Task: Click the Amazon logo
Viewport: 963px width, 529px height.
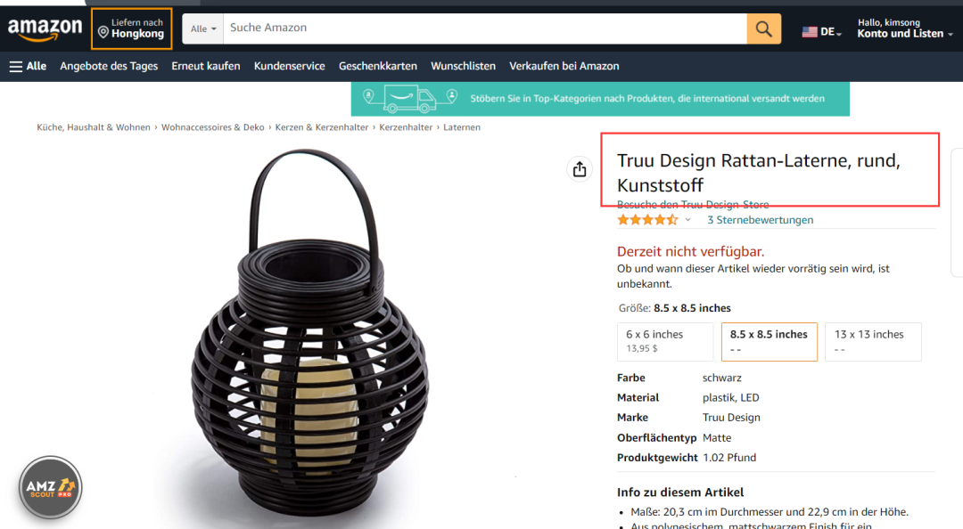Action: pyautogui.click(x=45, y=29)
